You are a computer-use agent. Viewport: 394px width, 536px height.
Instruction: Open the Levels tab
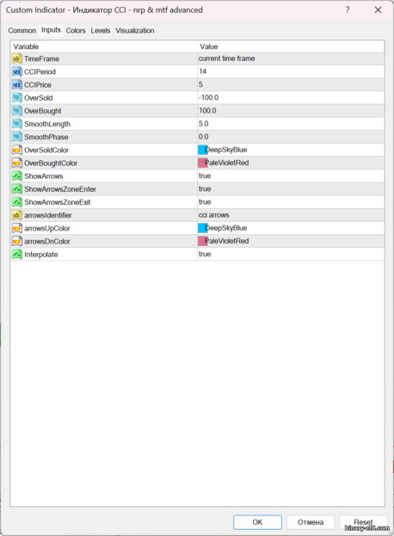[x=101, y=30]
